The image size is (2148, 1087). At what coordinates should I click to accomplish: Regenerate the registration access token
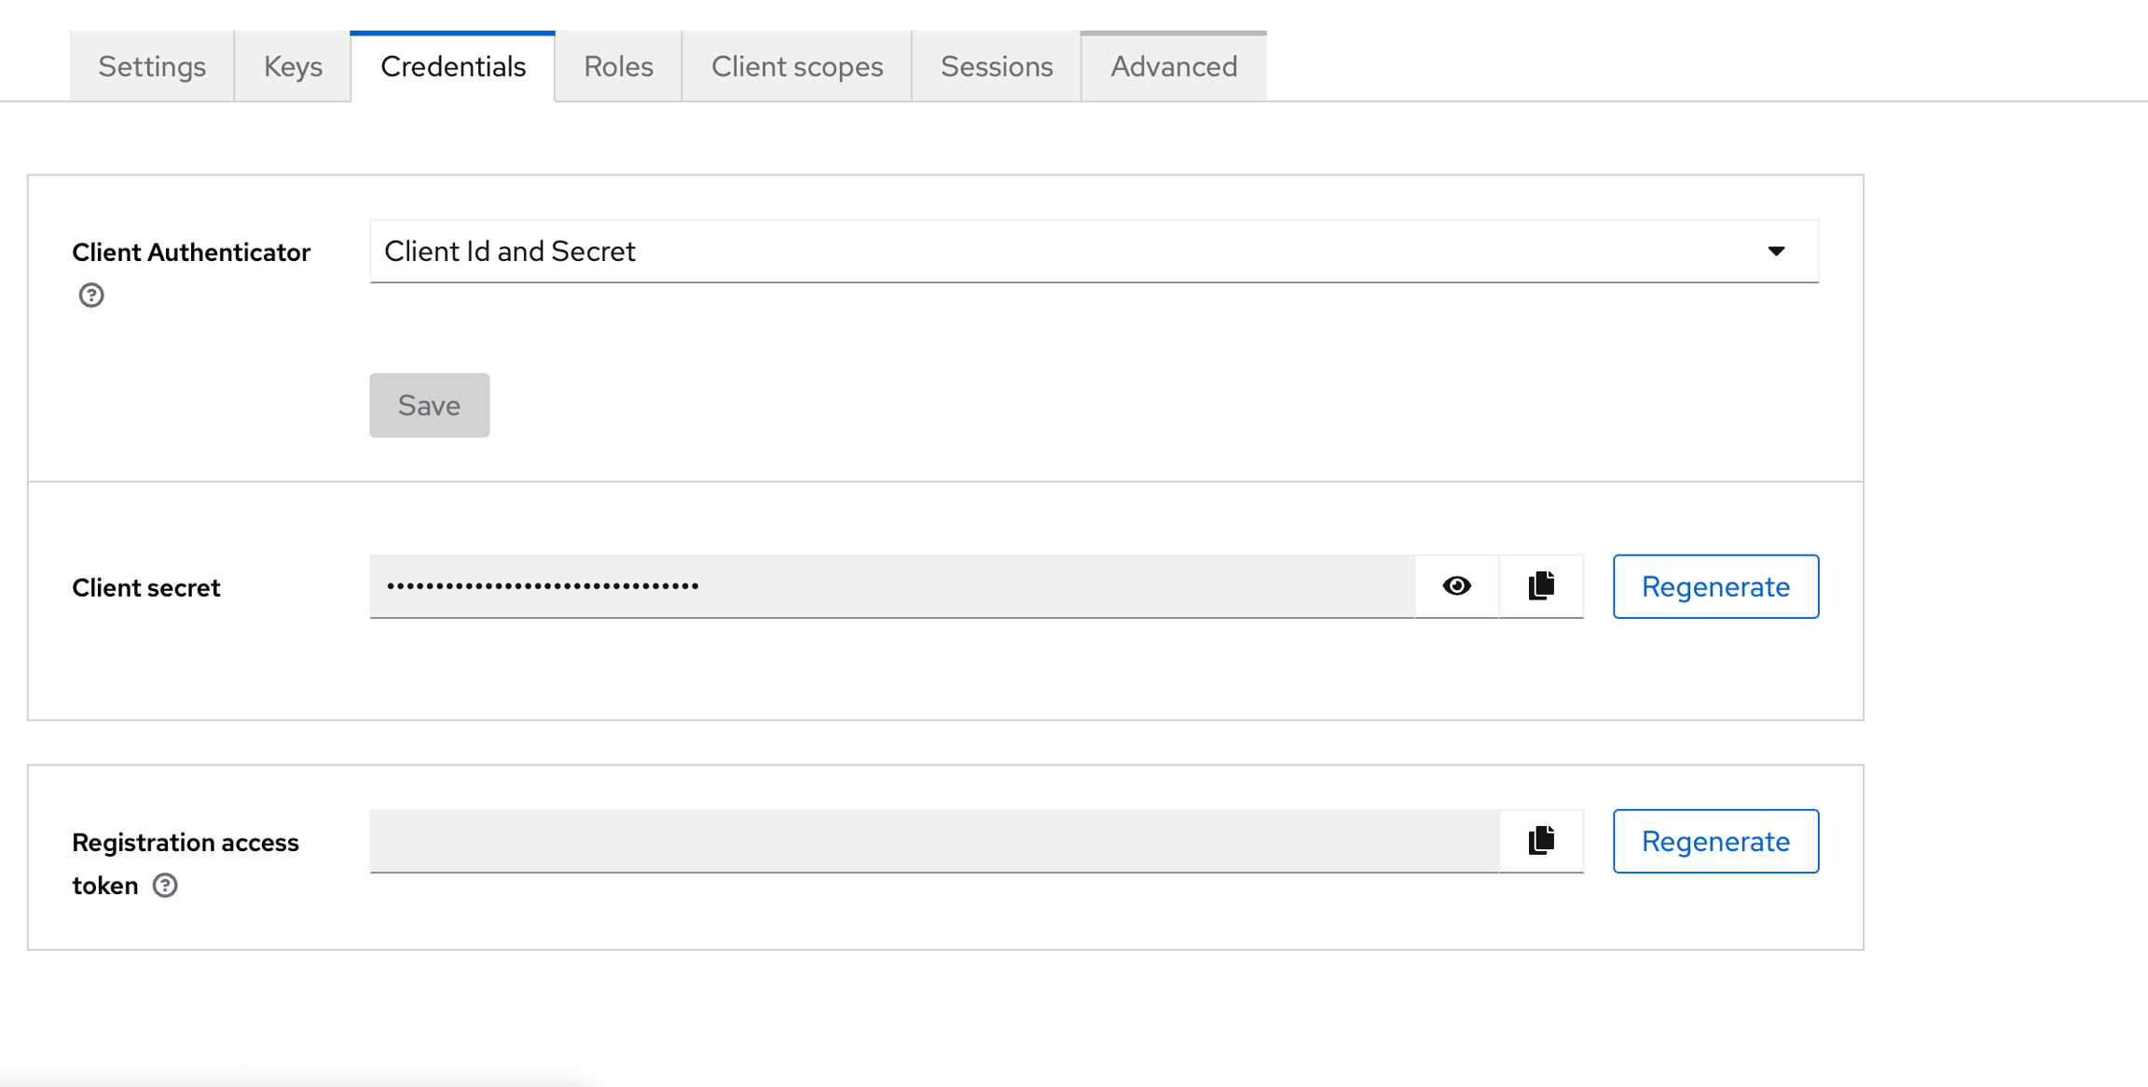point(1715,840)
